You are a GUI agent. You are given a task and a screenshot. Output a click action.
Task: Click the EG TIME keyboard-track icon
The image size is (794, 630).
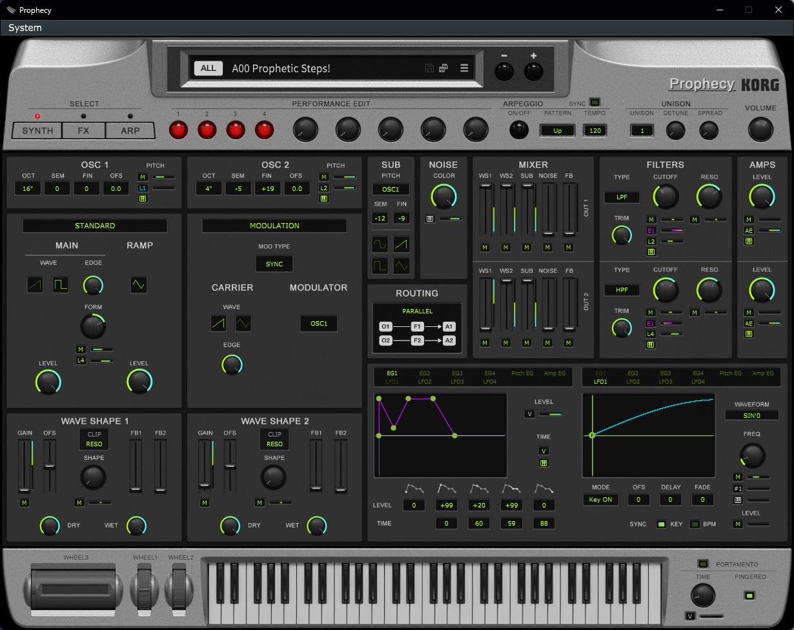coord(544,463)
